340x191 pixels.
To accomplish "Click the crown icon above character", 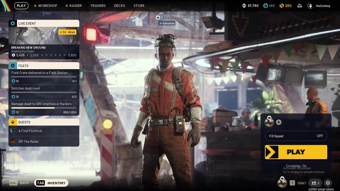I will point(158,18).
